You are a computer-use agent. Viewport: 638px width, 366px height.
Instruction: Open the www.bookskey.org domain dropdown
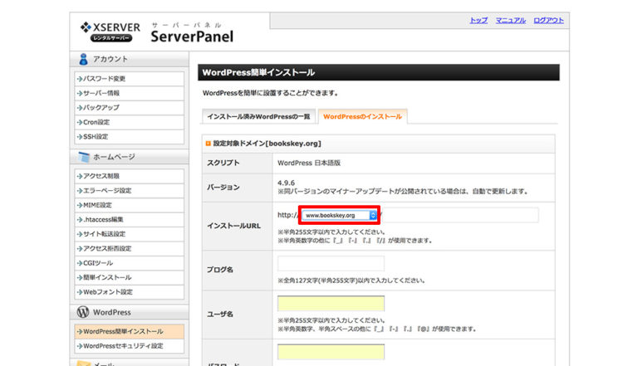click(340, 216)
